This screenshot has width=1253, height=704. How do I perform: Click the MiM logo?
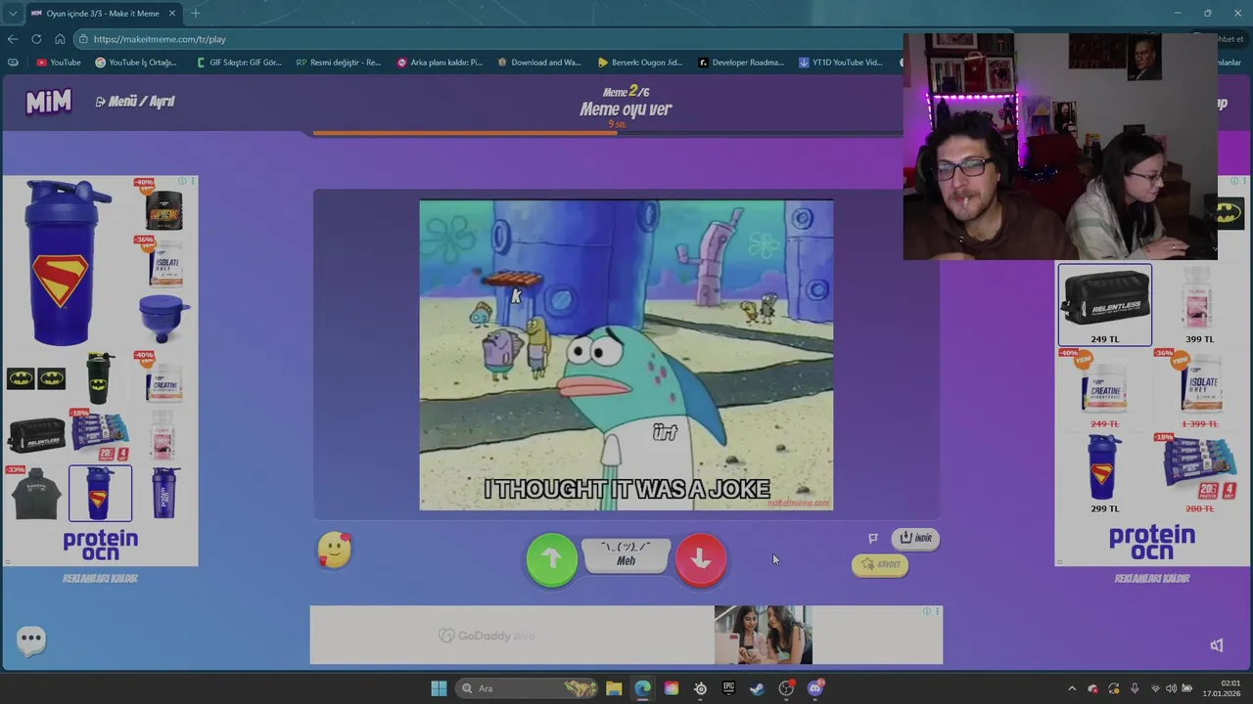[x=48, y=101]
